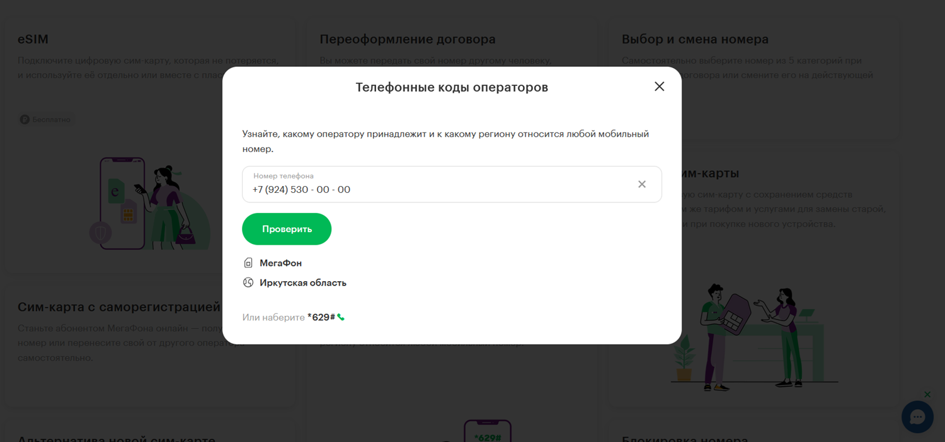Click the phone number input field
Image resolution: width=945 pixels, height=442 pixels.
(x=452, y=184)
